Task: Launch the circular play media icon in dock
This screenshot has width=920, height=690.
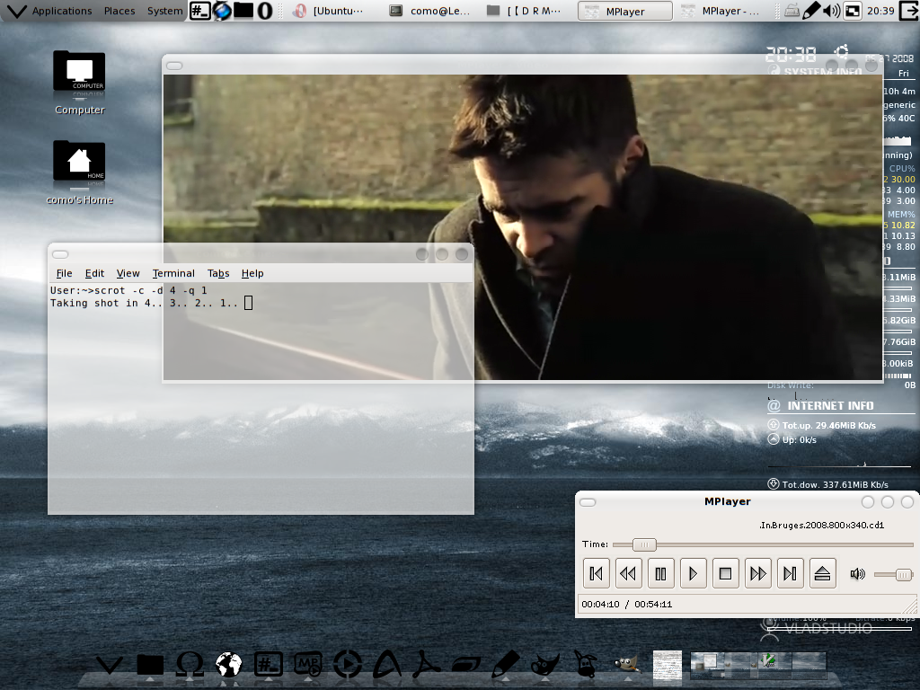Action: [x=348, y=664]
